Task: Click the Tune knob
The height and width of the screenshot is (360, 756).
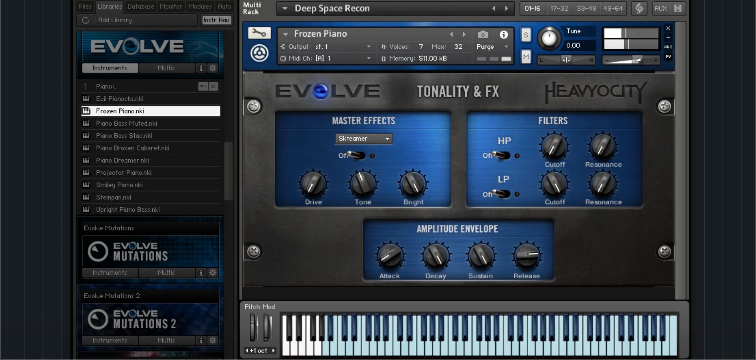Action: (549, 38)
